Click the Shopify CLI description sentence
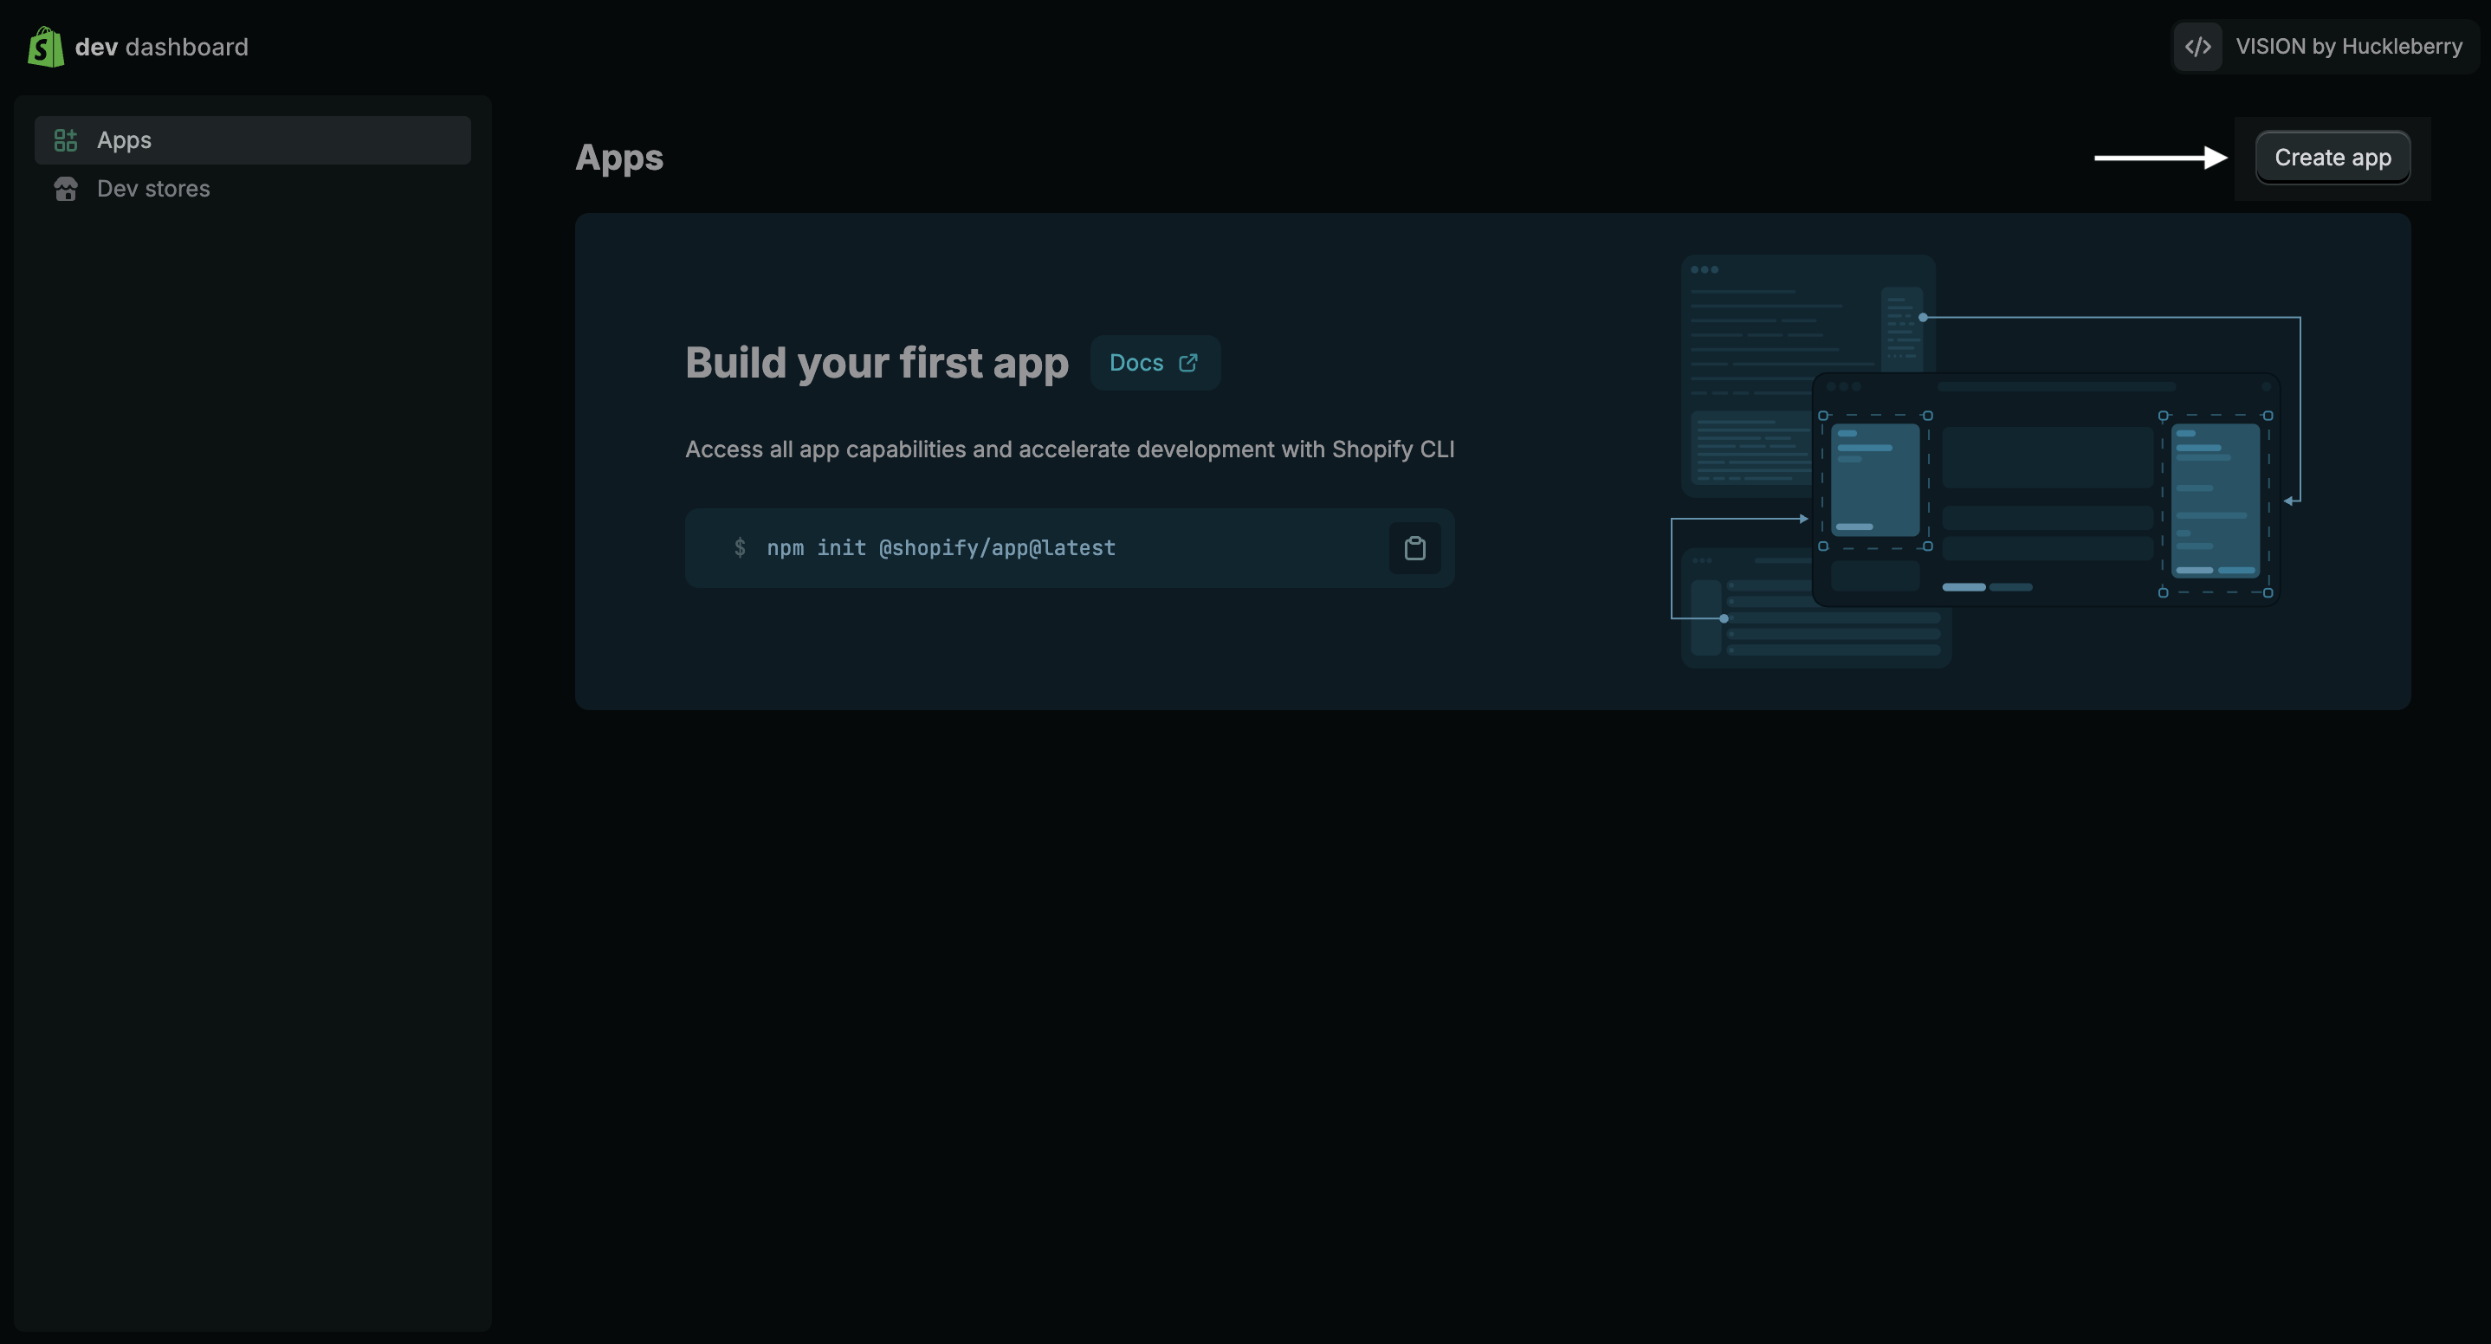 coord(1070,449)
